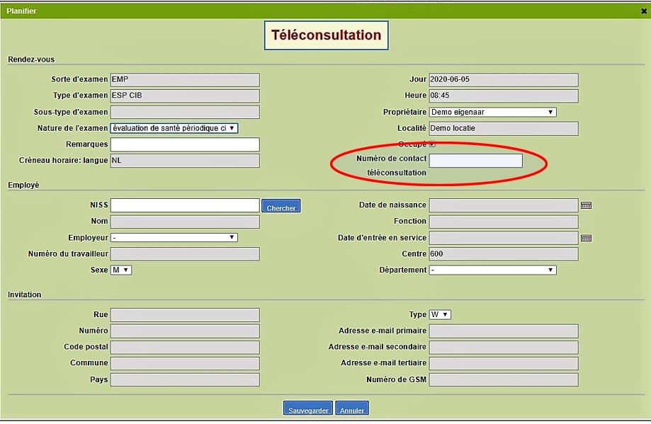Expand the Département dropdown
Screen dimensions: 651x424
493,270
